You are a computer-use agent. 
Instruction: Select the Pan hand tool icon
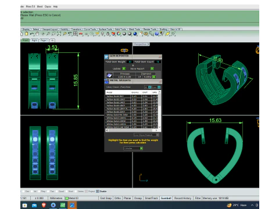(37, 34)
